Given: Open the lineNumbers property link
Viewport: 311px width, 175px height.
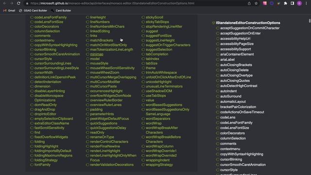Looking at the screenshot, I should click(100, 22).
